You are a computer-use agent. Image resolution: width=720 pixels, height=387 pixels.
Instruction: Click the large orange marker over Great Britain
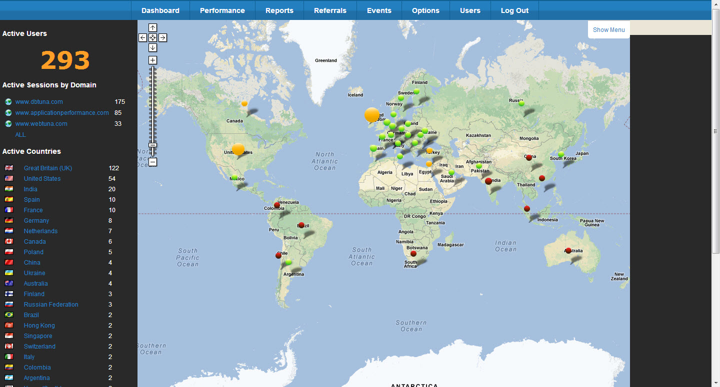372,115
